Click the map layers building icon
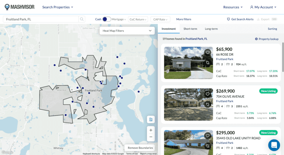 click(x=151, y=119)
